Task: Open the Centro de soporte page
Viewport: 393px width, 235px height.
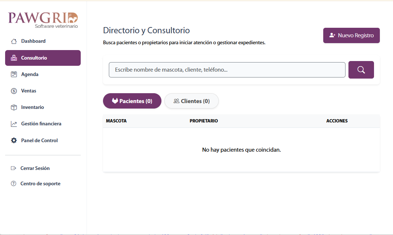Action: (x=39, y=183)
